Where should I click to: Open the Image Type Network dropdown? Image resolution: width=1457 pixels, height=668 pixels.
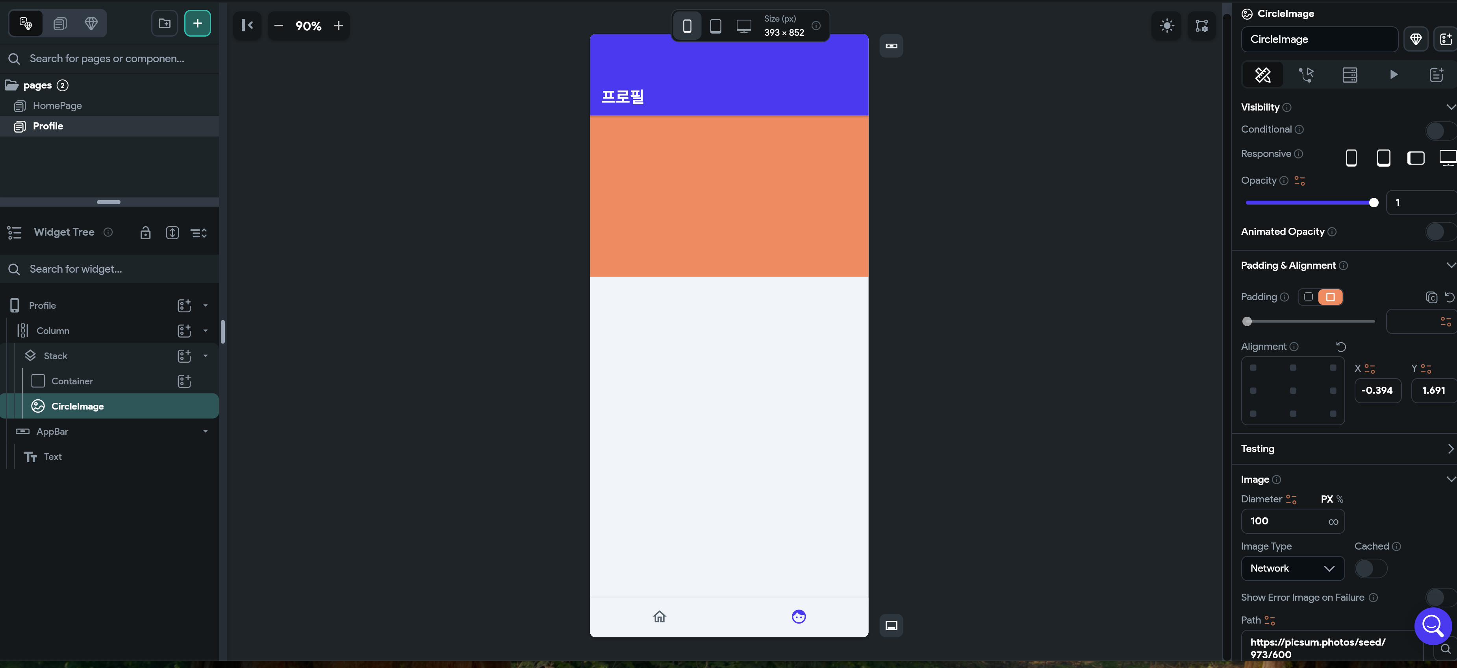pyautogui.click(x=1292, y=568)
